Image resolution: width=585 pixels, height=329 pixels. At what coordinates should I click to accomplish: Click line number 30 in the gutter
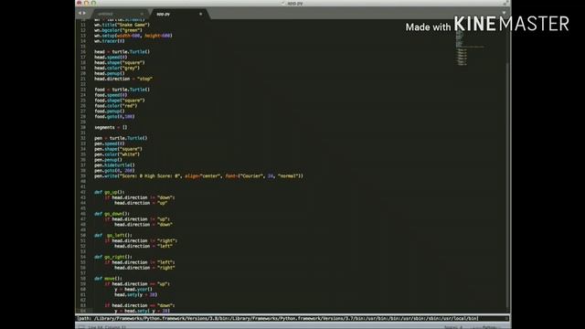click(83, 127)
